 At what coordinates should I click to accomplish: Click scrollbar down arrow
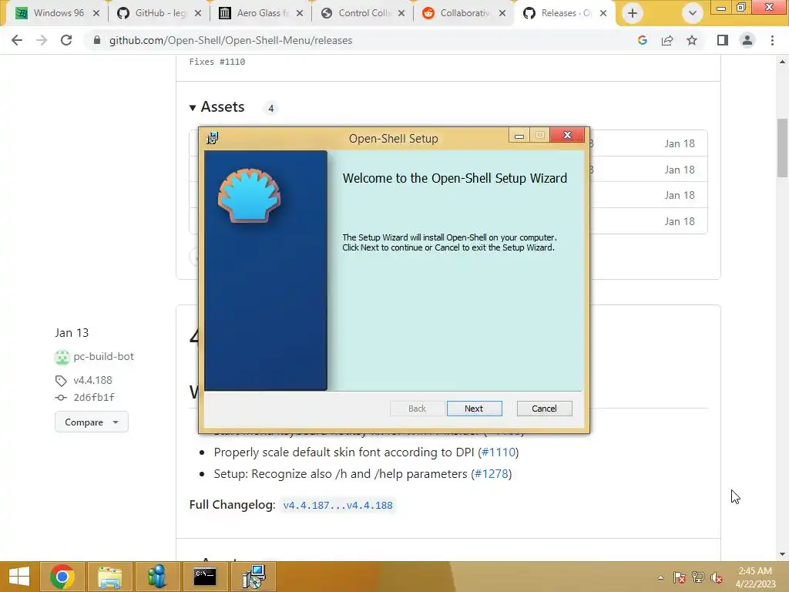click(x=782, y=554)
